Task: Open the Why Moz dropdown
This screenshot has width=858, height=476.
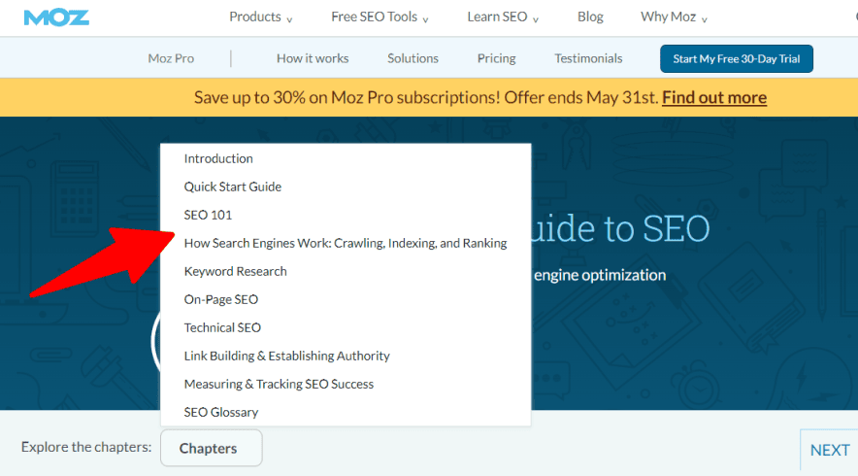Action: click(674, 17)
